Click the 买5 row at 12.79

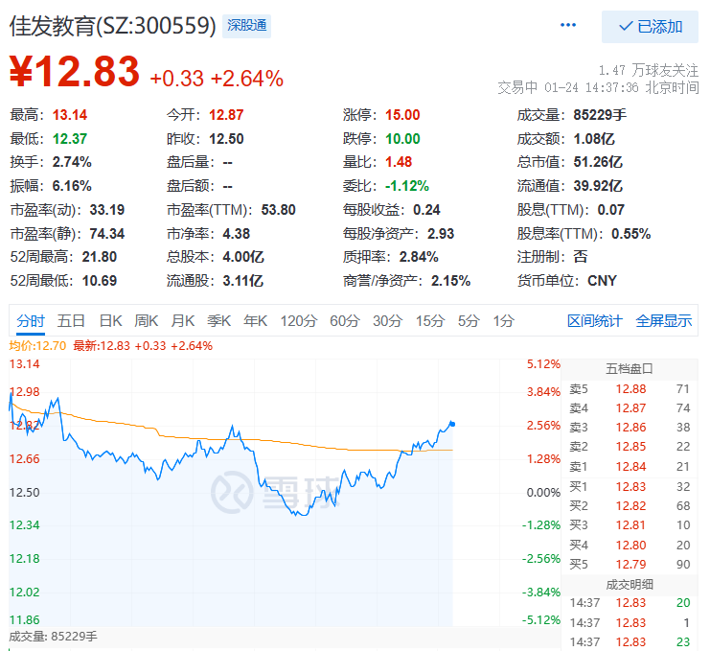click(630, 565)
